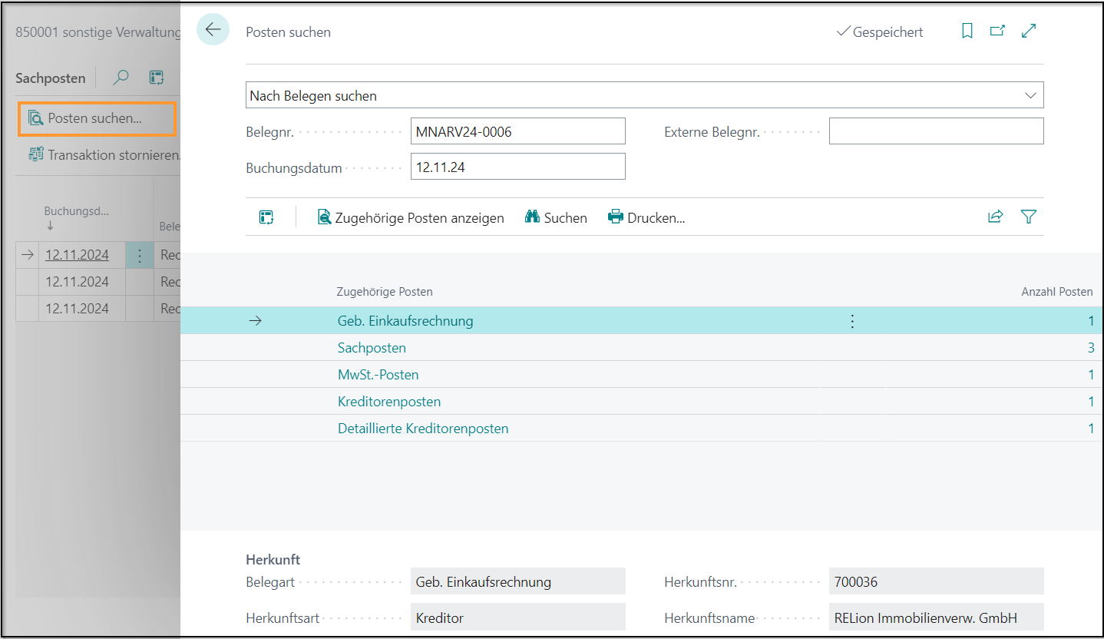Open row options for Geb. Einkaufsrechnung
This screenshot has height=639, width=1104.
(852, 321)
